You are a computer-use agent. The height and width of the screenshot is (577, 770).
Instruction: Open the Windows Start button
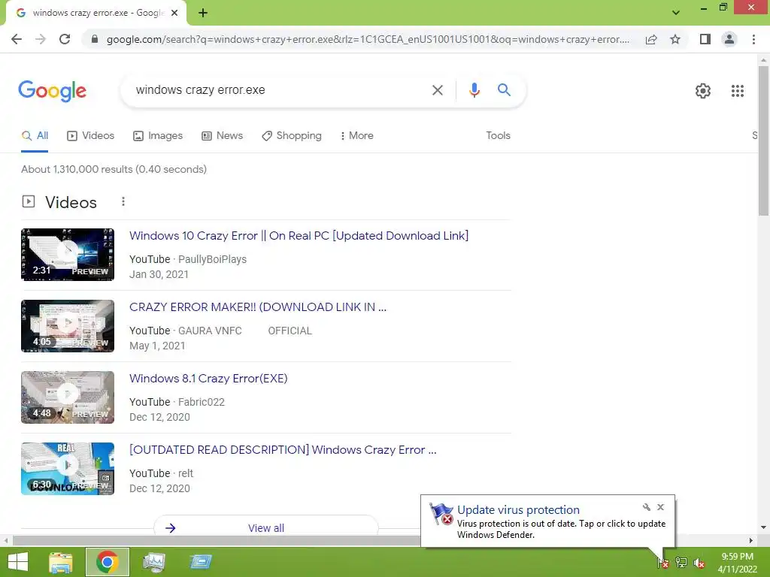(18, 562)
